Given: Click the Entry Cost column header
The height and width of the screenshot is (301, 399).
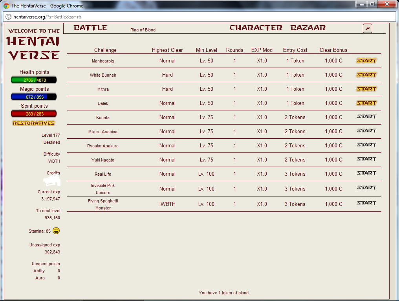Looking at the screenshot, I should click(x=295, y=50).
